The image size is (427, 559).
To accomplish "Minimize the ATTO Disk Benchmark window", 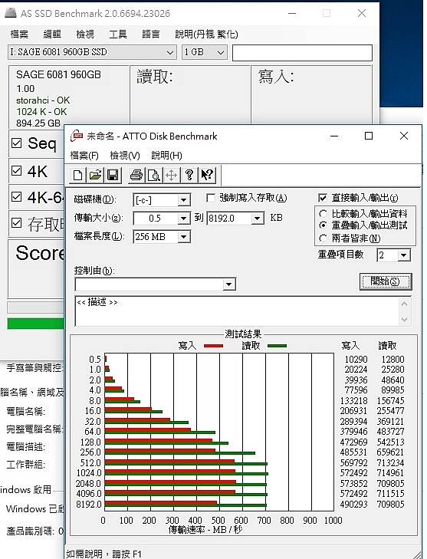I will (334, 136).
